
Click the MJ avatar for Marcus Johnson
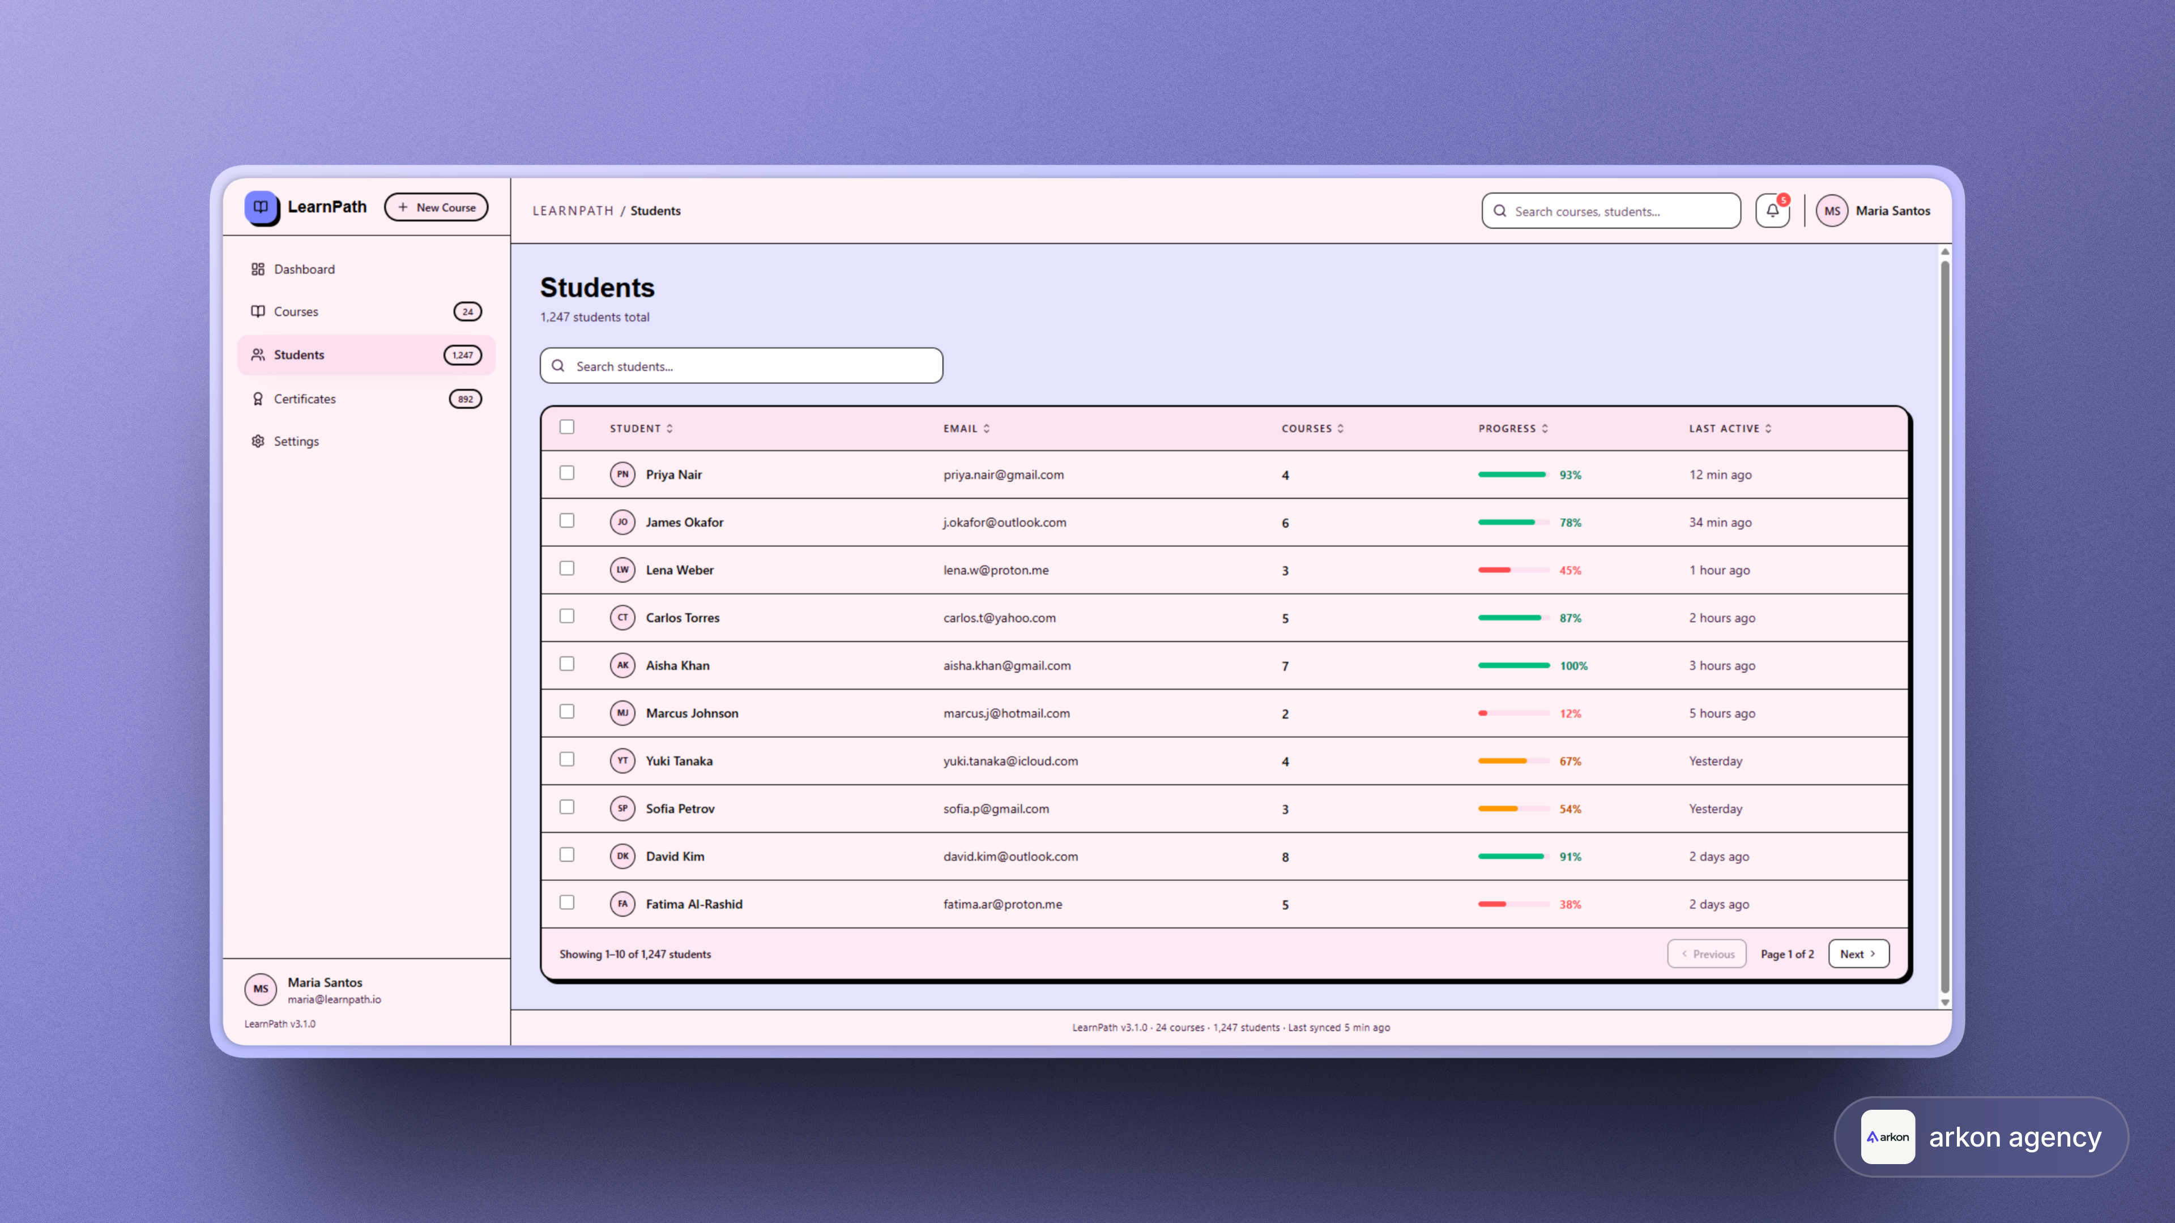coord(622,712)
